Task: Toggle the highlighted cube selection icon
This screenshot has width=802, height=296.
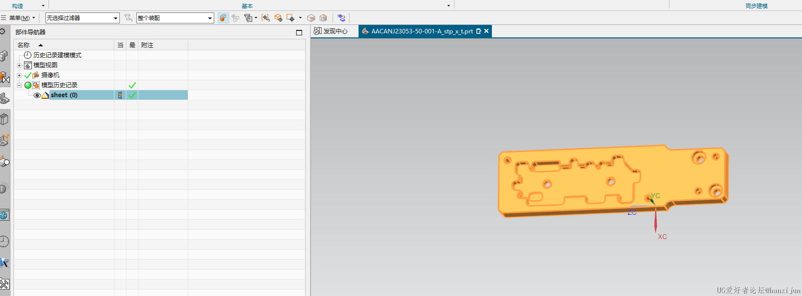Action: coord(223,18)
